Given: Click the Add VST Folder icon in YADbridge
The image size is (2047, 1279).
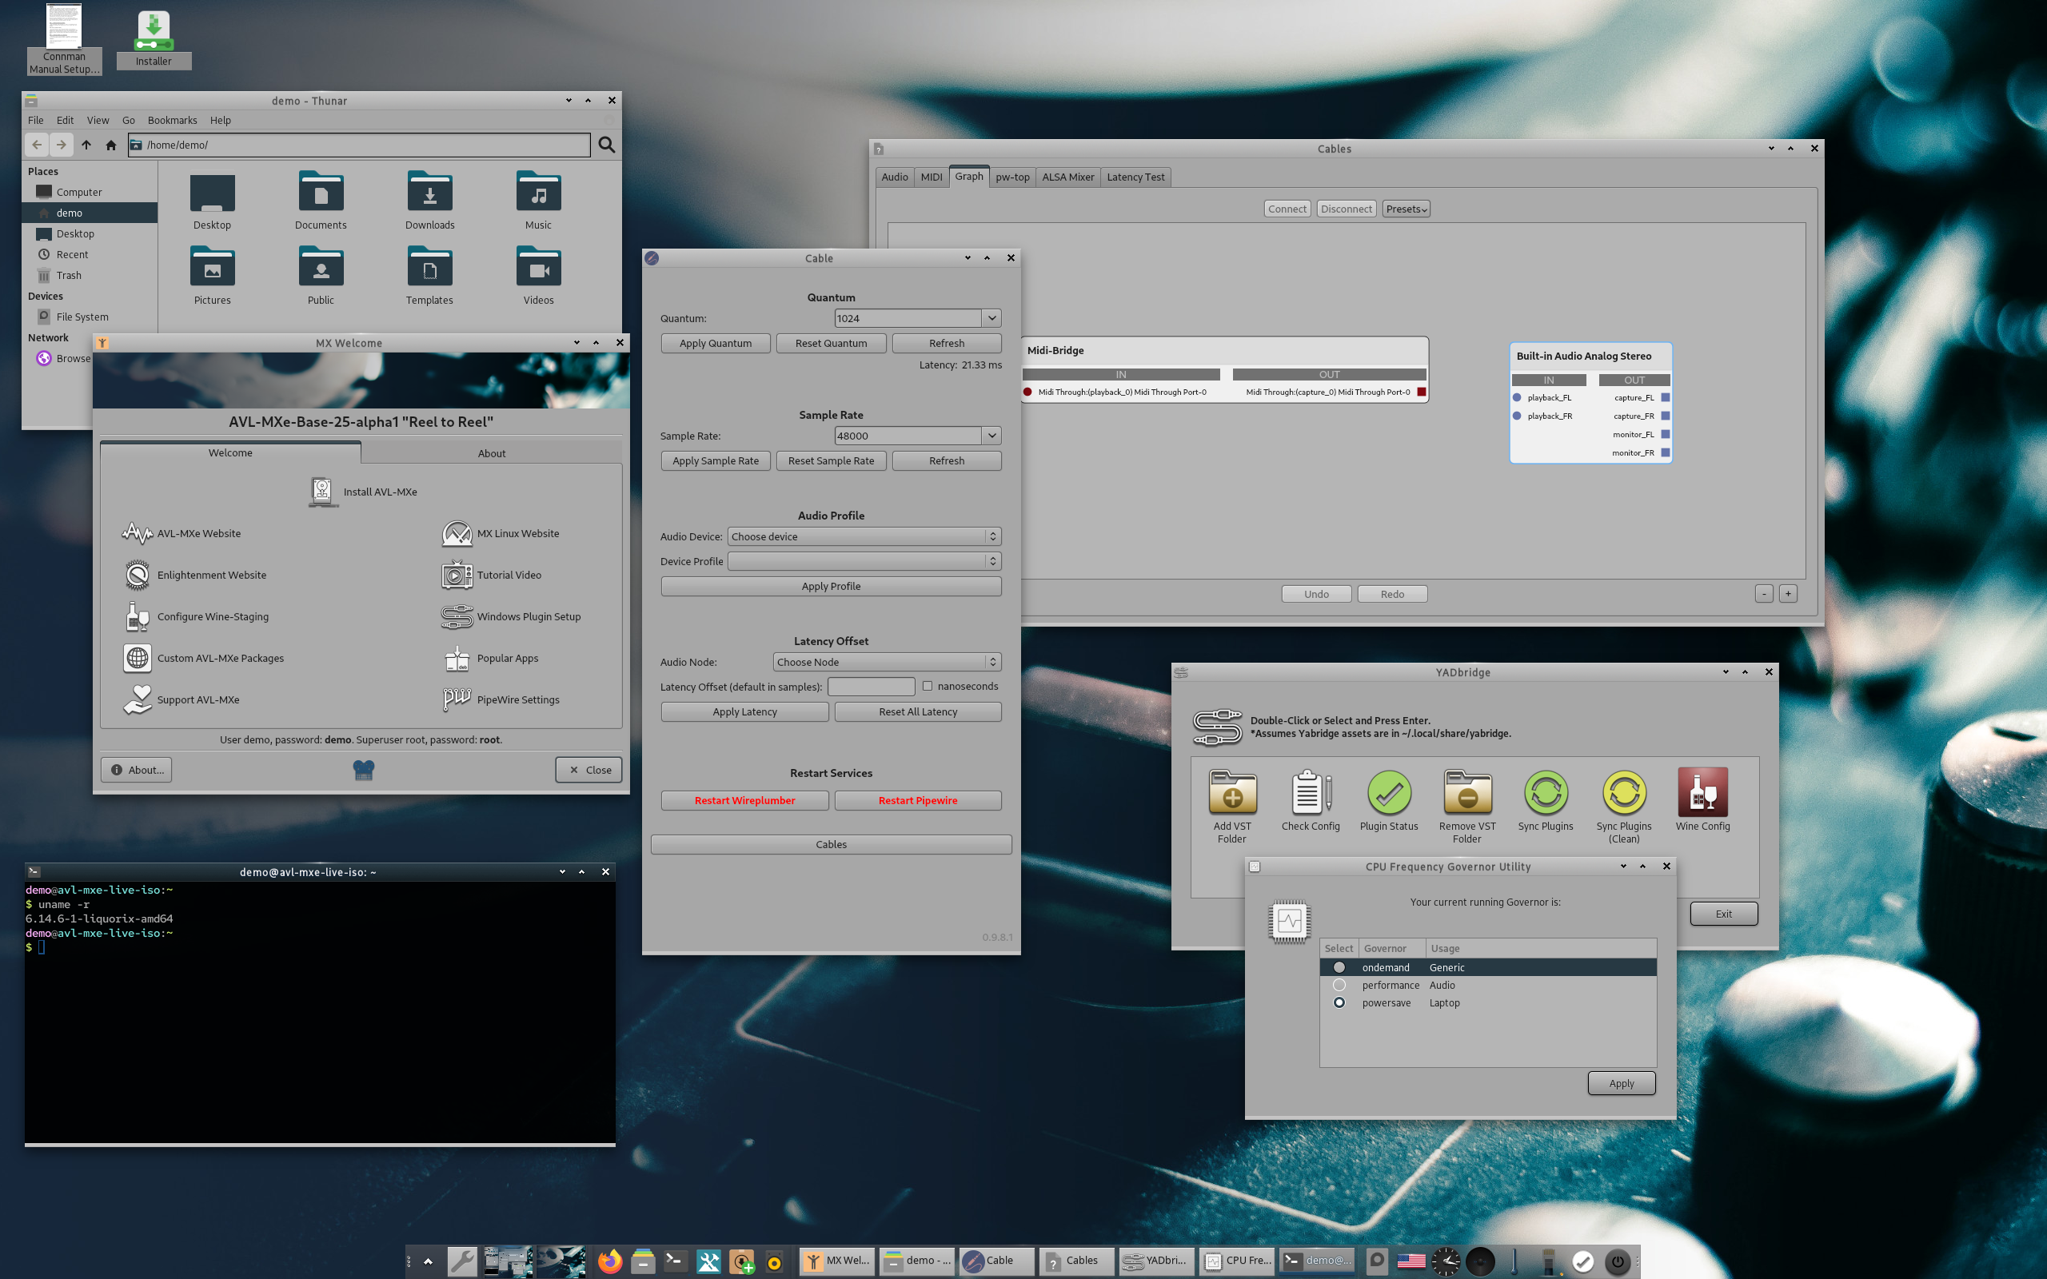Looking at the screenshot, I should tap(1232, 791).
